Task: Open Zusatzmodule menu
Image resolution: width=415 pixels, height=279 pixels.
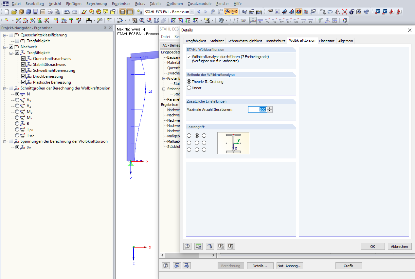Action: [x=200, y=4]
